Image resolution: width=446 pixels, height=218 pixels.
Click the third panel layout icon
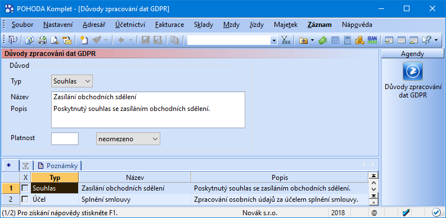(413, 40)
